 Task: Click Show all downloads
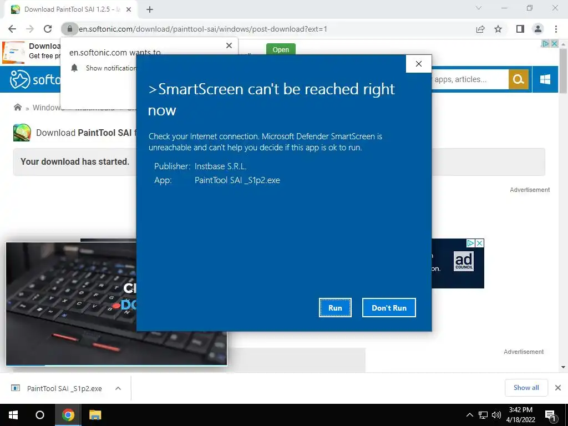tap(526, 388)
